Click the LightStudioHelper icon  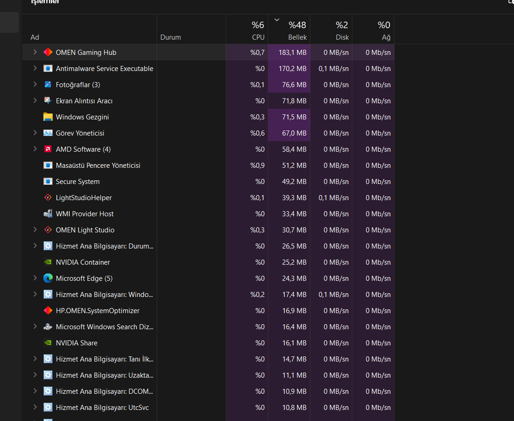click(x=48, y=197)
